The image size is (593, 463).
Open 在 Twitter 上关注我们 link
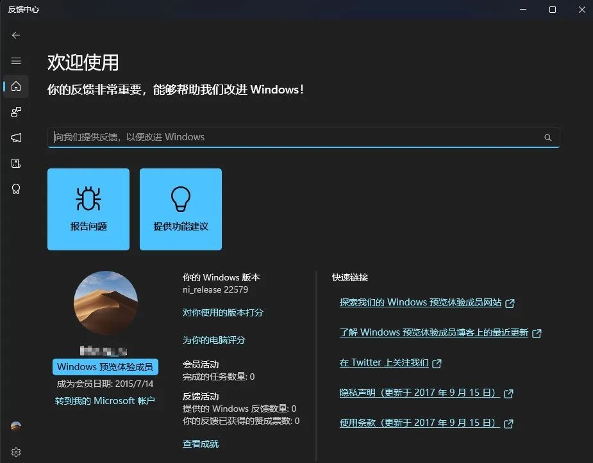click(x=384, y=362)
